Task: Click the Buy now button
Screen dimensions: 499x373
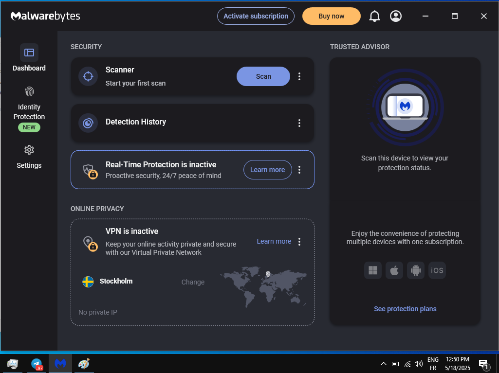Action: pos(332,16)
